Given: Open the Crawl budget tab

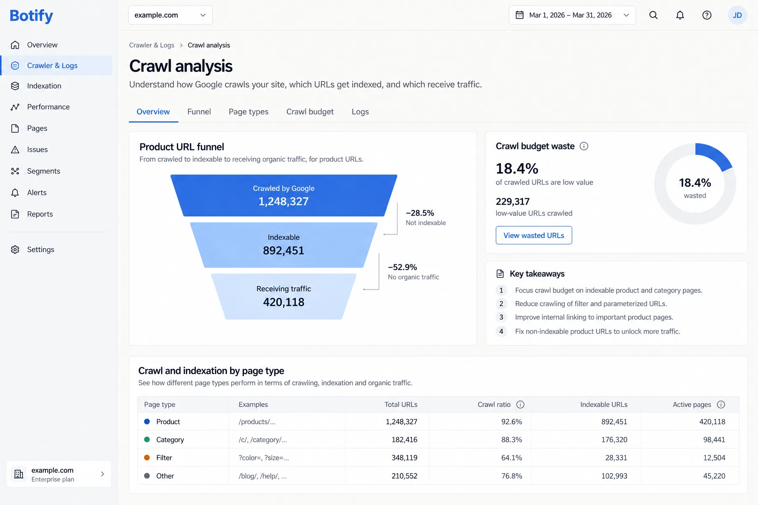Looking at the screenshot, I should click(x=310, y=112).
